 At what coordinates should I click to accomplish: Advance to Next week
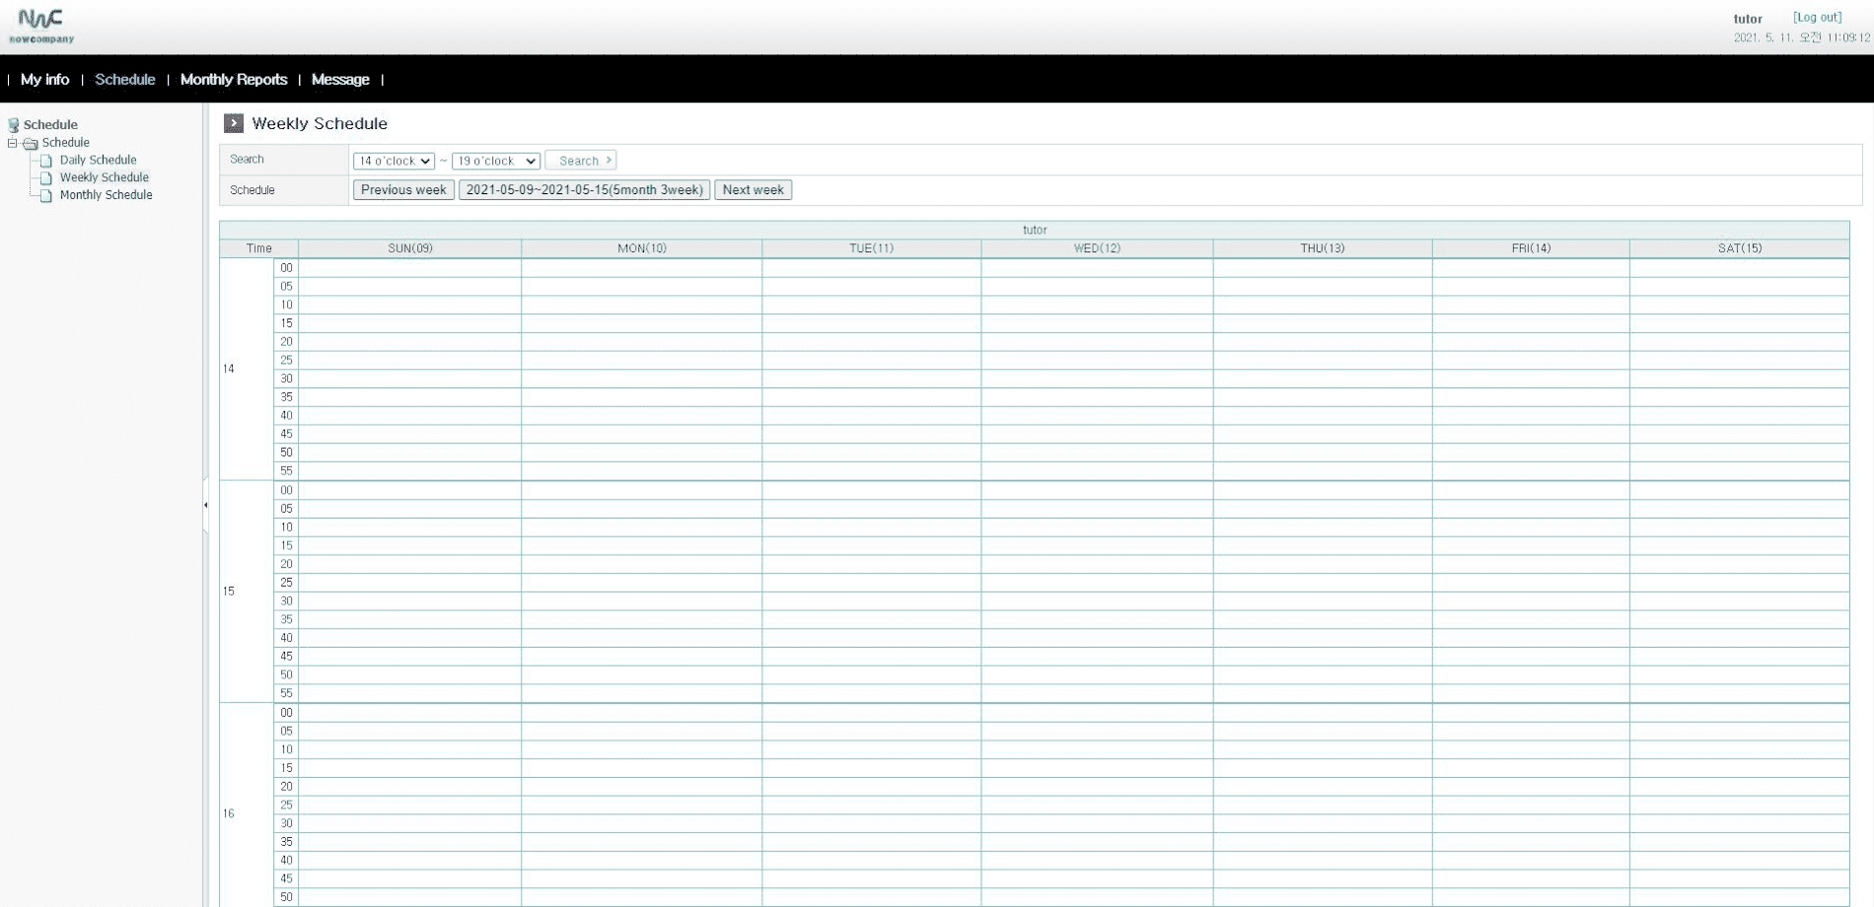pos(753,190)
